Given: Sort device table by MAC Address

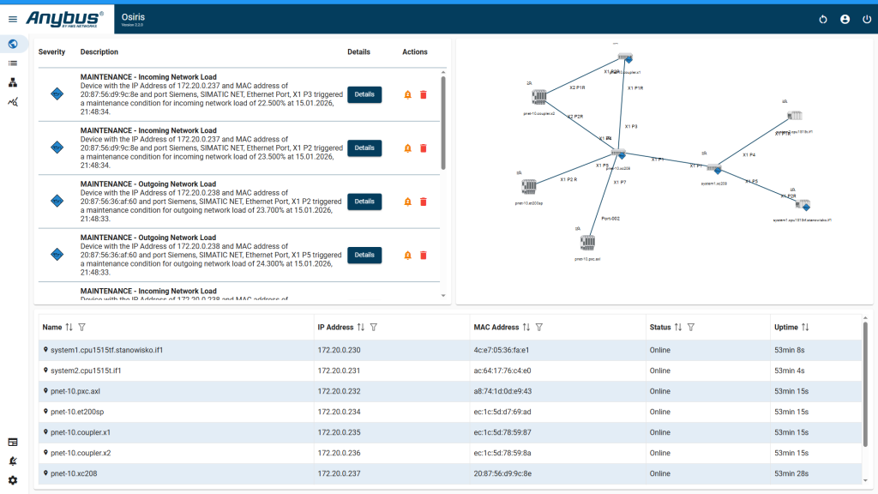Looking at the screenshot, I should click(x=526, y=327).
